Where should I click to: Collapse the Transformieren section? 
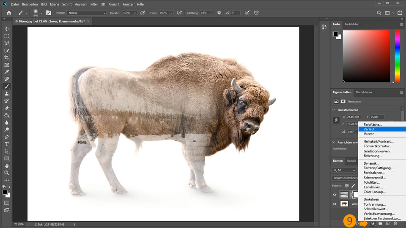[334, 110]
